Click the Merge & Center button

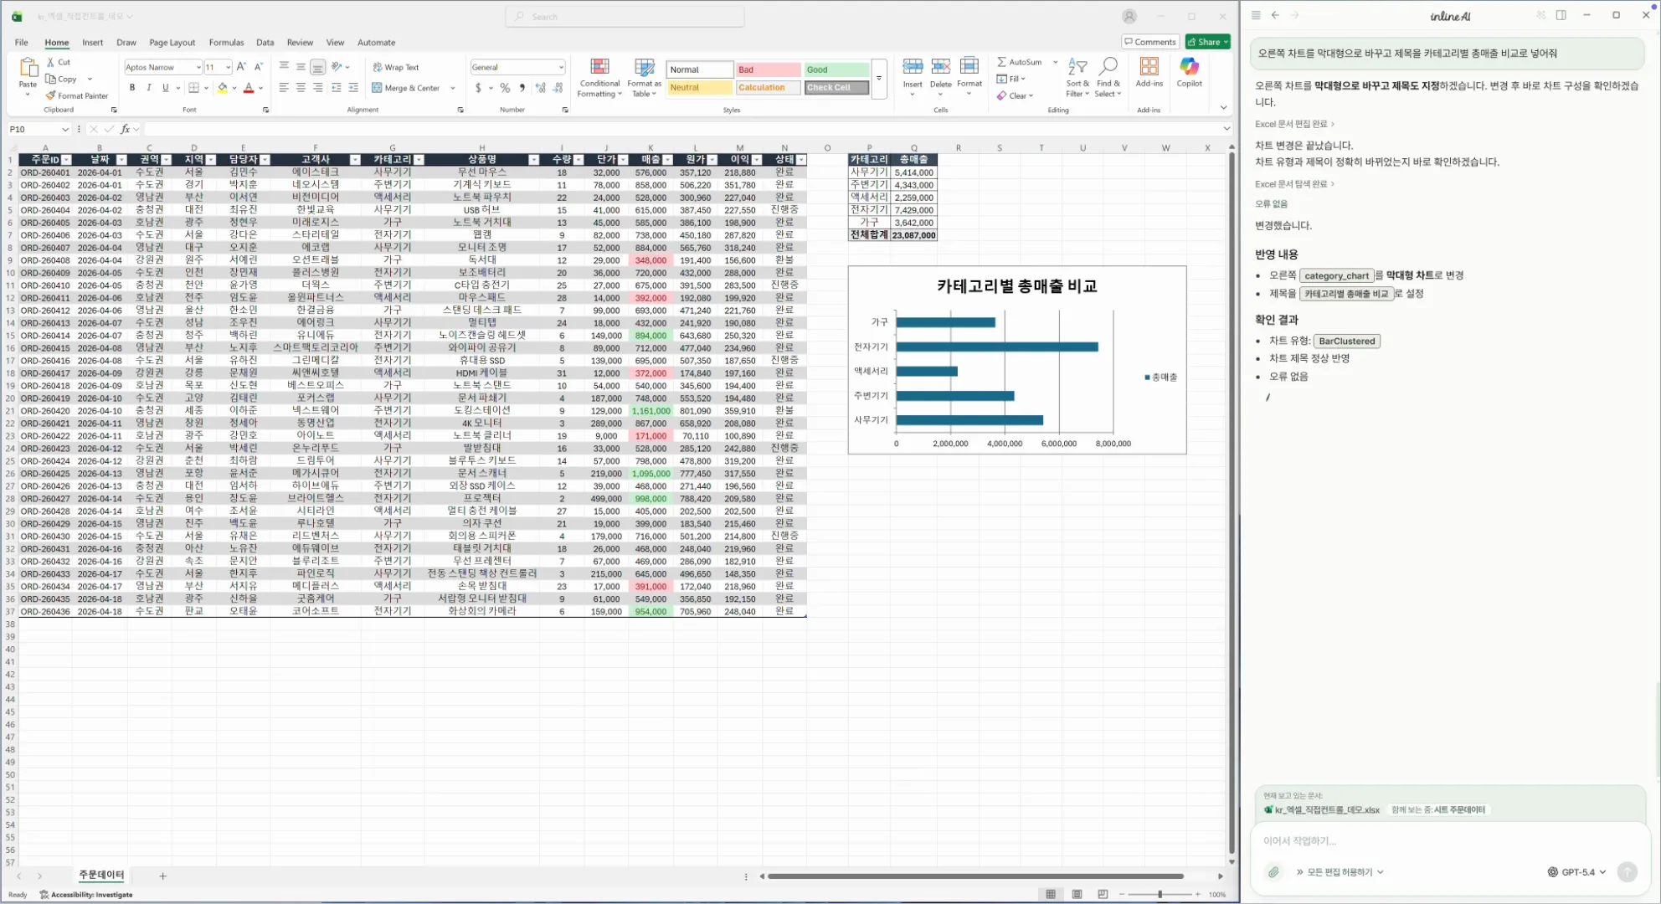407,88
